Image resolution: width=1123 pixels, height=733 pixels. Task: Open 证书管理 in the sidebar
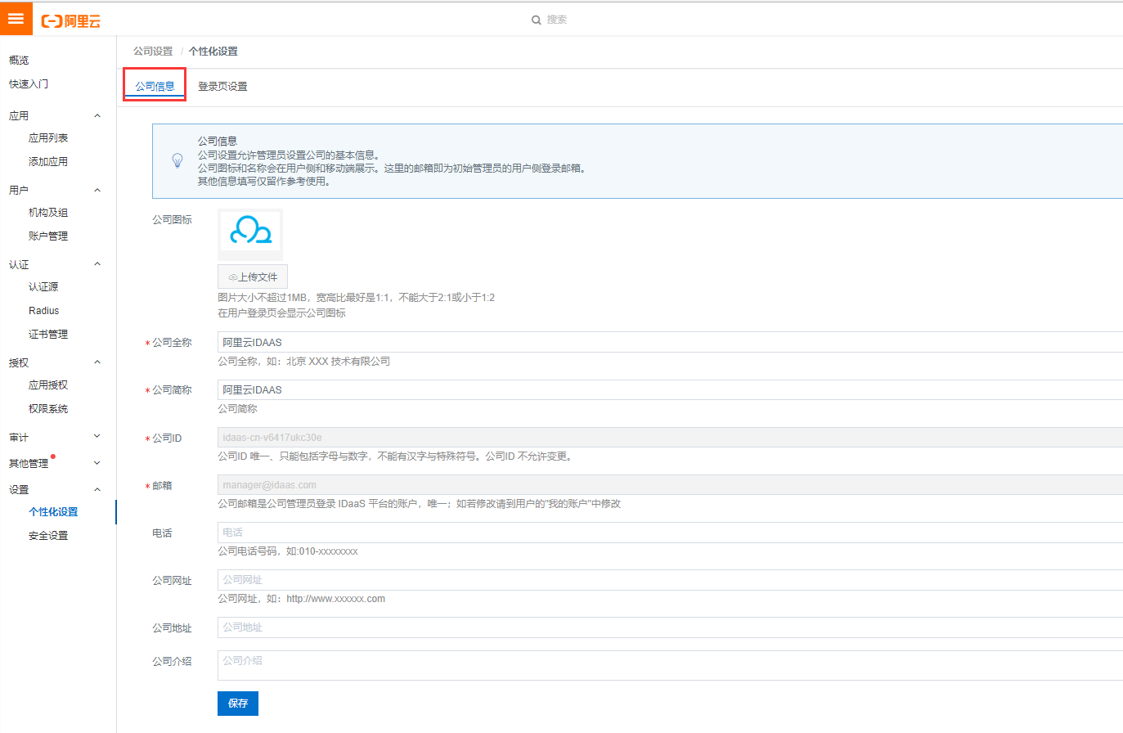(x=48, y=334)
